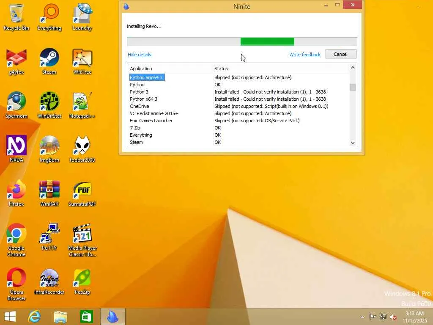Image resolution: width=433 pixels, height=325 pixels.
Task: Click the scroll up arrow in details list
Action: (353, 67)
